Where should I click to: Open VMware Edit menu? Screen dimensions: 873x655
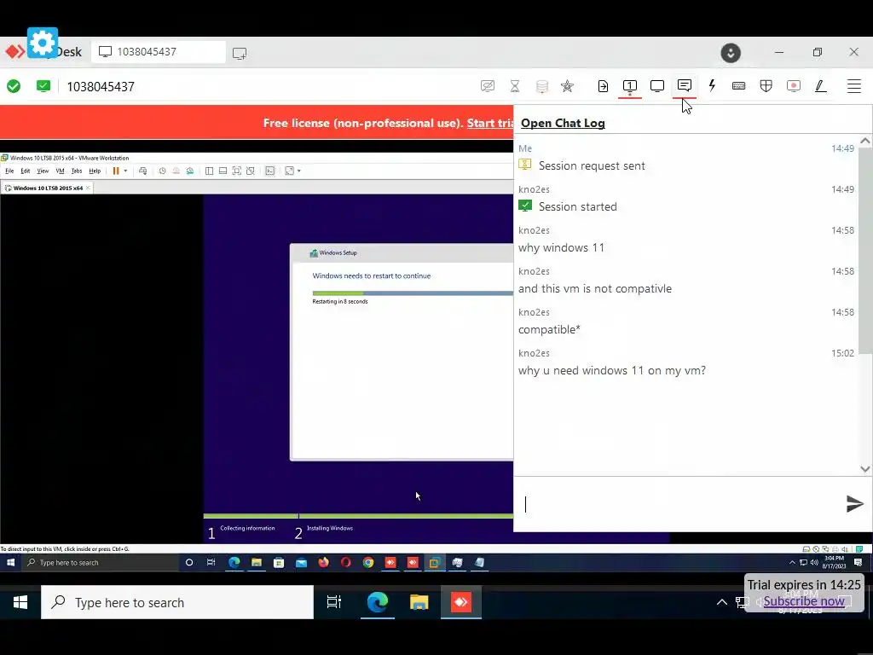[26, 171]
